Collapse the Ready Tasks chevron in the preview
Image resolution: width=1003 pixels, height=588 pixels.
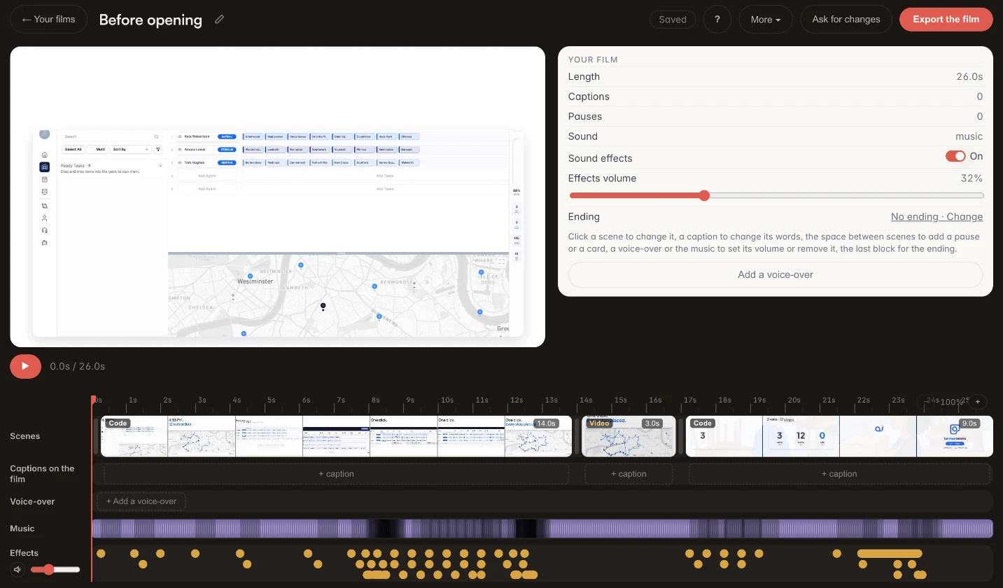[160, 165]
